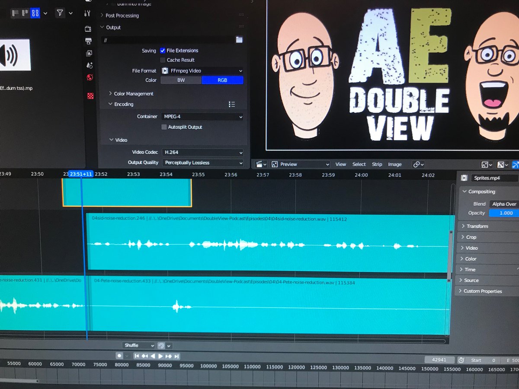Image resolution: width=519 pixels, height=389 pixels.
Task: Jump to the next keyframe
Action: click(x=168, y=356)
